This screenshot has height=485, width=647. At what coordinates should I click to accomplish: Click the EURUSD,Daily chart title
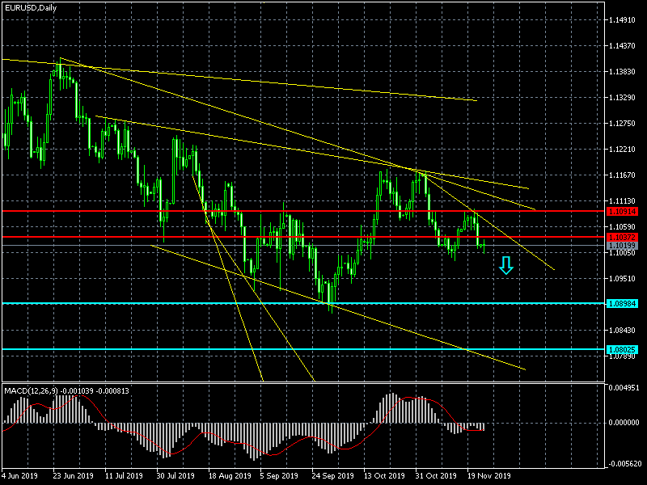(31, 8)
